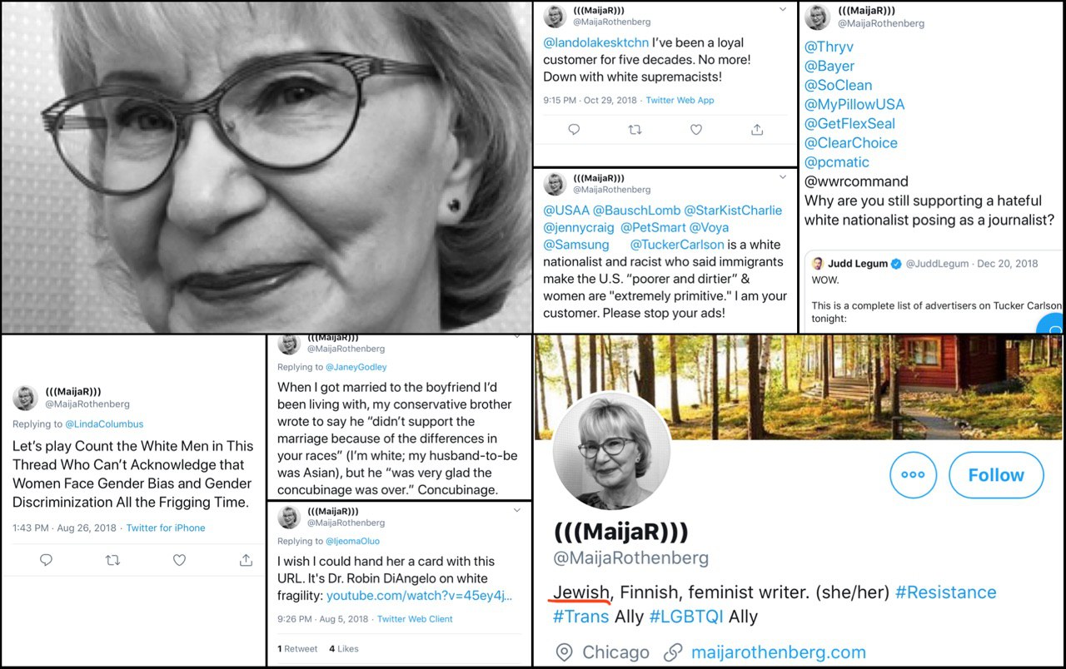Open the @MyPillowUSA mention
Screen dimensions: 1066x669
pos(854,104)
